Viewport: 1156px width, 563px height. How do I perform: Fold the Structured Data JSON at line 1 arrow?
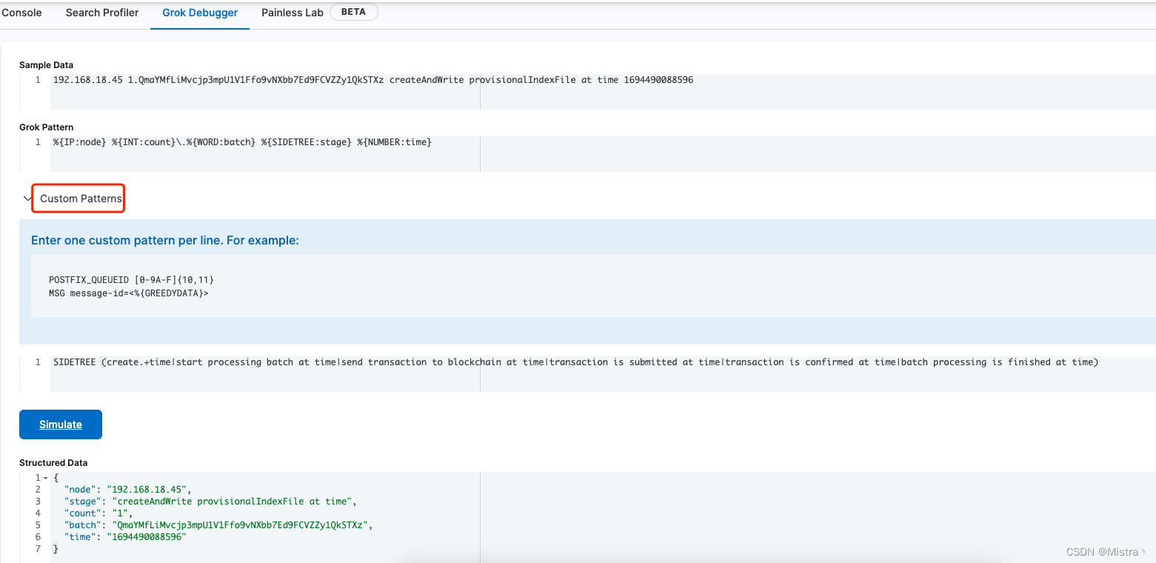[45, 479]
